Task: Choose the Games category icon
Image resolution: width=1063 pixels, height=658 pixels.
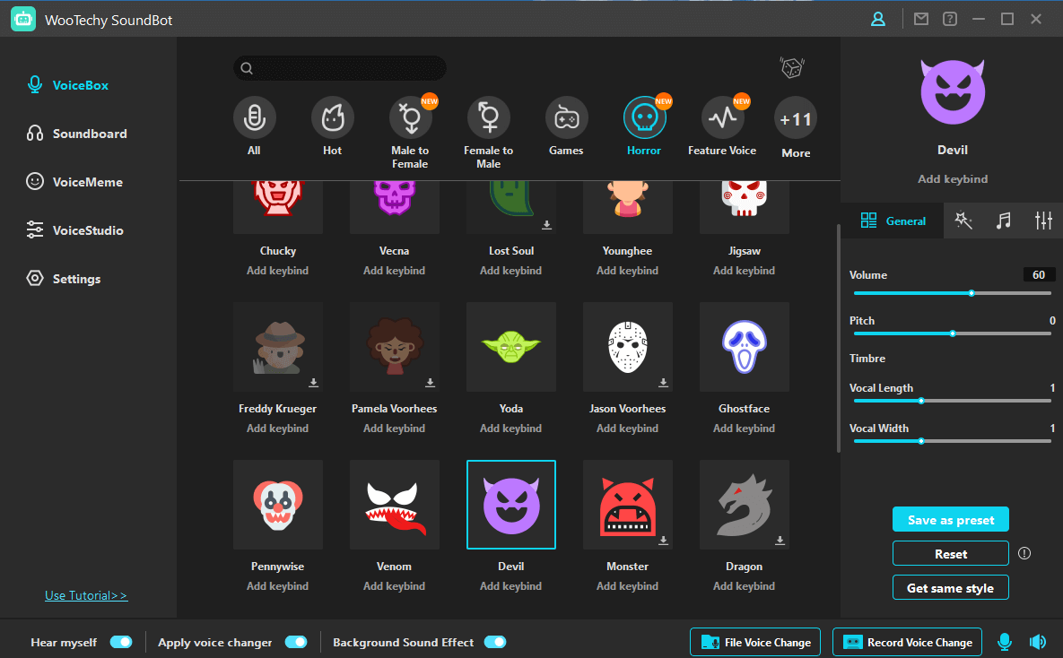Action: pyautogui.click(x=566, y=117)
